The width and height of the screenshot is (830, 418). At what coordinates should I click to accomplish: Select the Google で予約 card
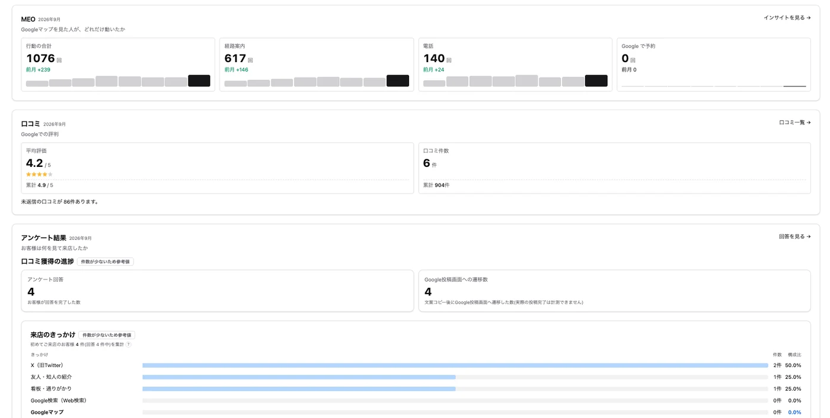pyautogui.click(x=714, y=65)
